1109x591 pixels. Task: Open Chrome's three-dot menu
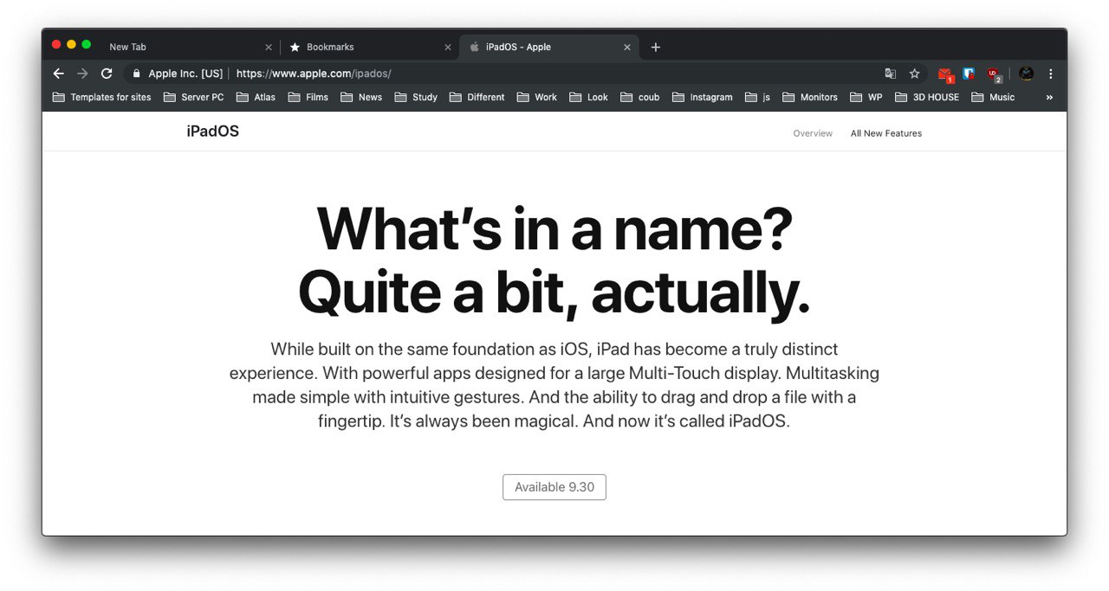(x=1051, y=74)
